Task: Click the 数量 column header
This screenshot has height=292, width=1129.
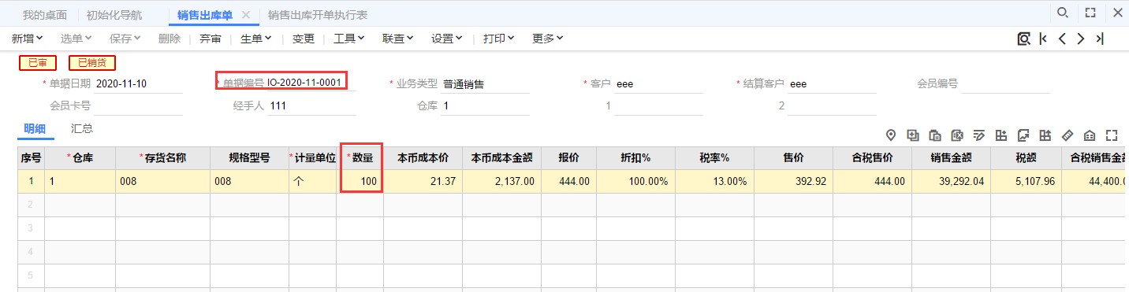Action: (361, 157)
